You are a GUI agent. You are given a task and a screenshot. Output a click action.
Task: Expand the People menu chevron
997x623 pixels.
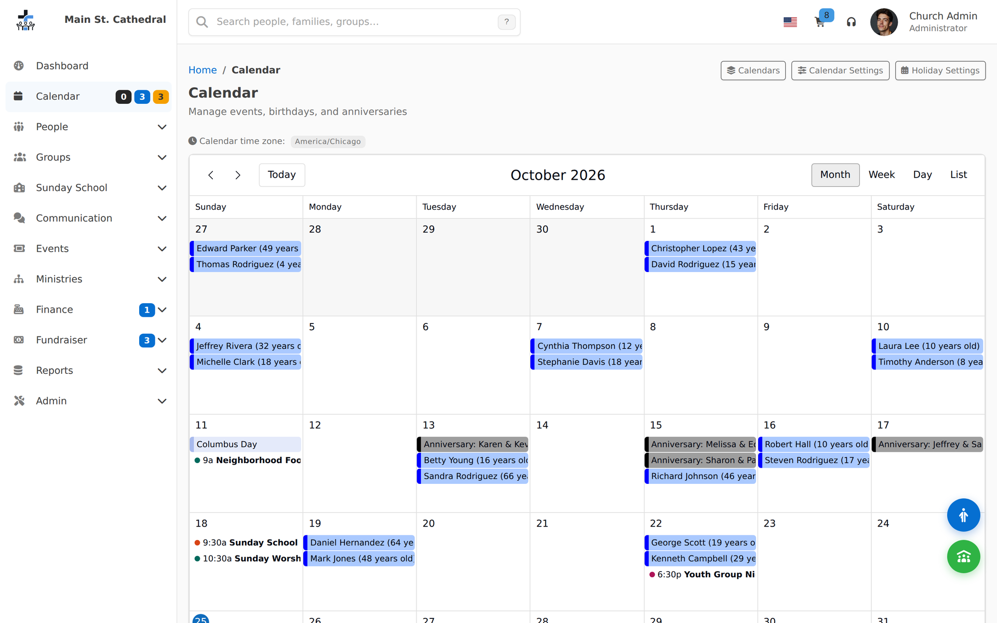[162, 127]
